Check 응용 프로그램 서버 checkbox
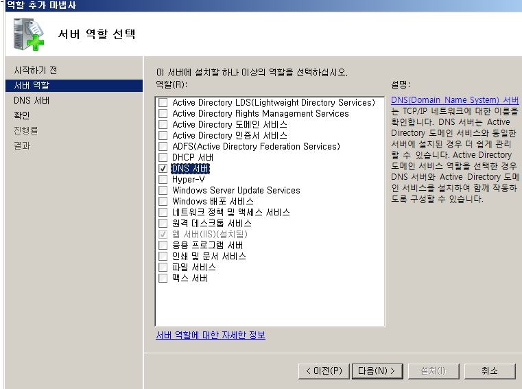This screenshot has width=522, height=389. click(163, 245)
